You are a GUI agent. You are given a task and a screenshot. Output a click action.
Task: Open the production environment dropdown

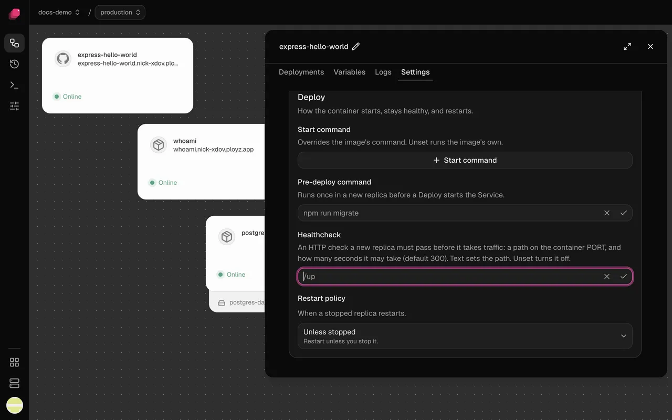(120, 13)
